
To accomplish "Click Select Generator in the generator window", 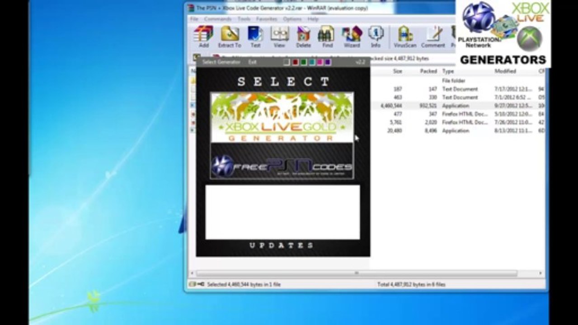I will point(221,62).
